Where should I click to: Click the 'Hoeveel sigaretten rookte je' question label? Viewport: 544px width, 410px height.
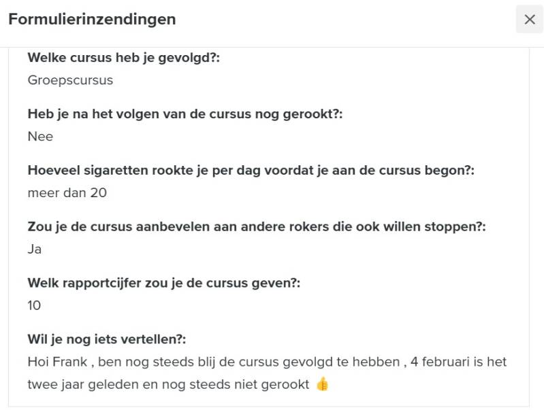click(251, 171)
